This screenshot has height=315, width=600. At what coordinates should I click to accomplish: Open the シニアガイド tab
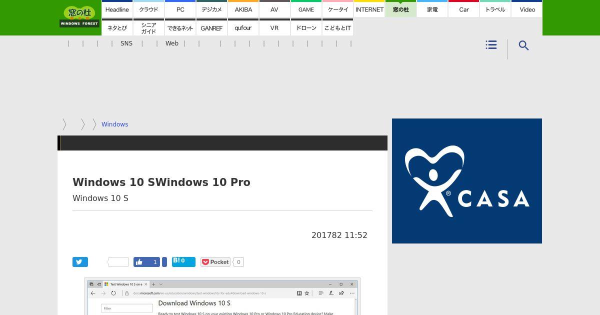tap(148, 27)
